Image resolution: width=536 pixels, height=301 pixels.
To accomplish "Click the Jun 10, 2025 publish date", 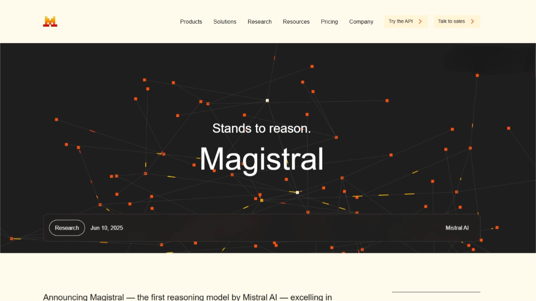I will point(107,228).
